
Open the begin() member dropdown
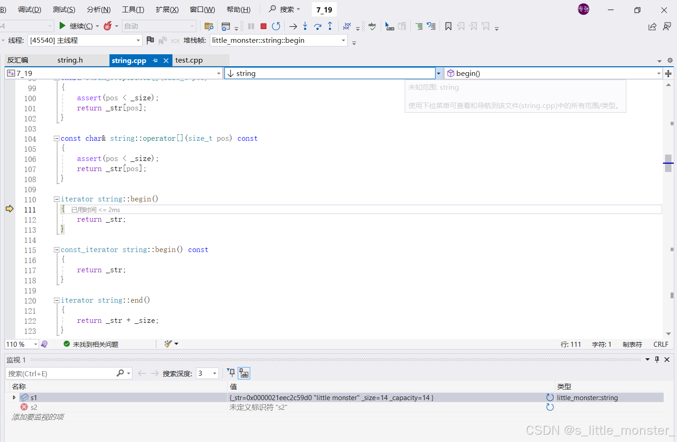tap(659, 74)
